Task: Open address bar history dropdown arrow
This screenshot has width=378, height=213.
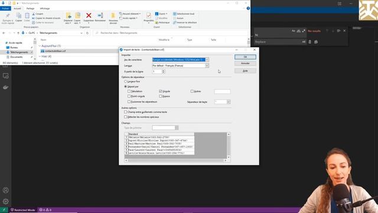Action: (82, 33)
